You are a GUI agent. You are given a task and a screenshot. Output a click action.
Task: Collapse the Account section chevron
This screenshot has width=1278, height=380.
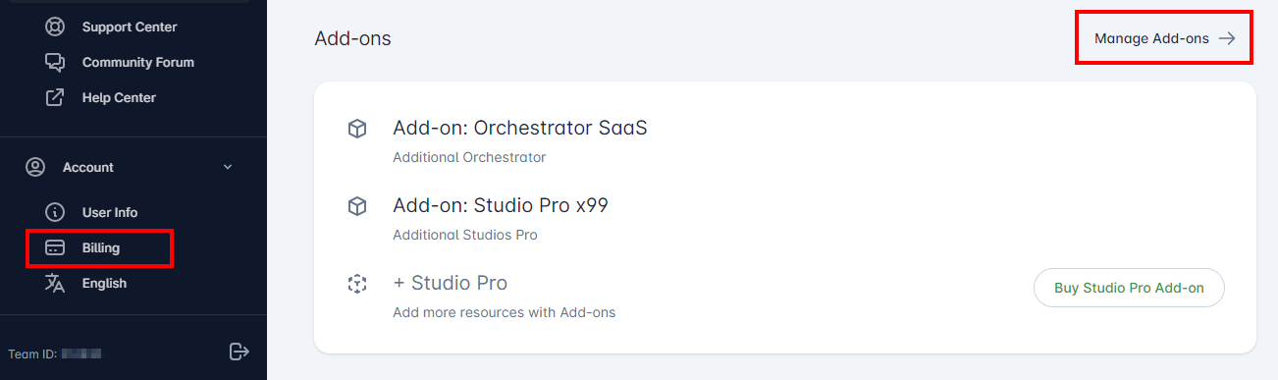coord(228,167)
